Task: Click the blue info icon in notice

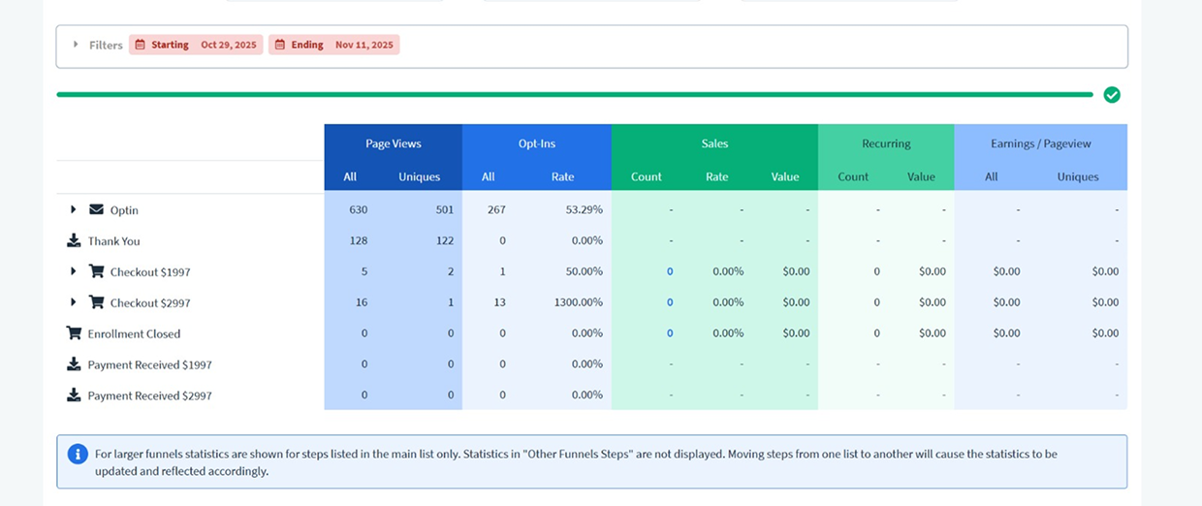Action: (x=78, y=454)
